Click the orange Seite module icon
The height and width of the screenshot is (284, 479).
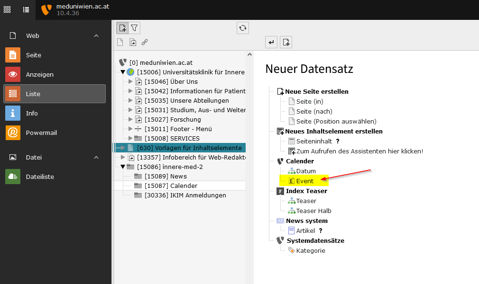(13, 55)
